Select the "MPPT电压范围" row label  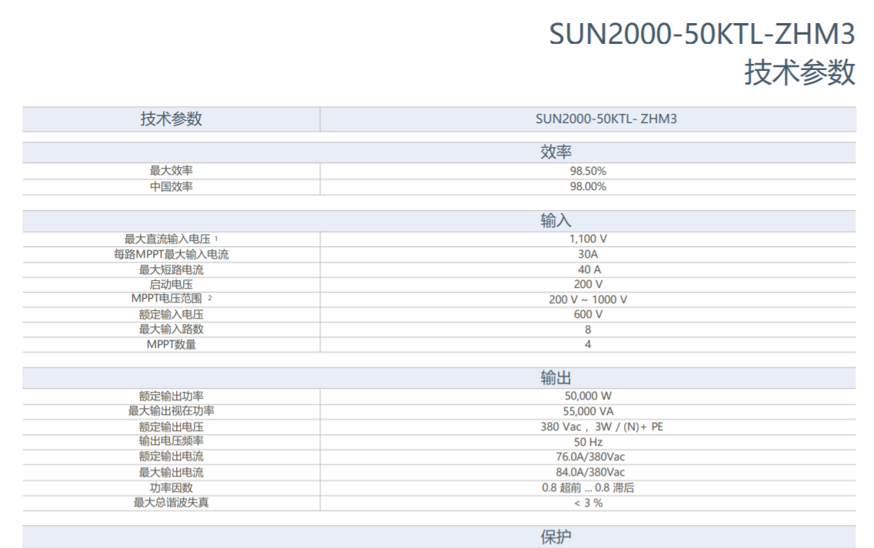(167, 299)
